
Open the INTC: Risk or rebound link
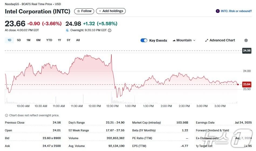[x=236, y=11]
